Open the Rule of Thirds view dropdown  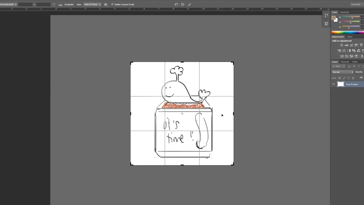92,4
